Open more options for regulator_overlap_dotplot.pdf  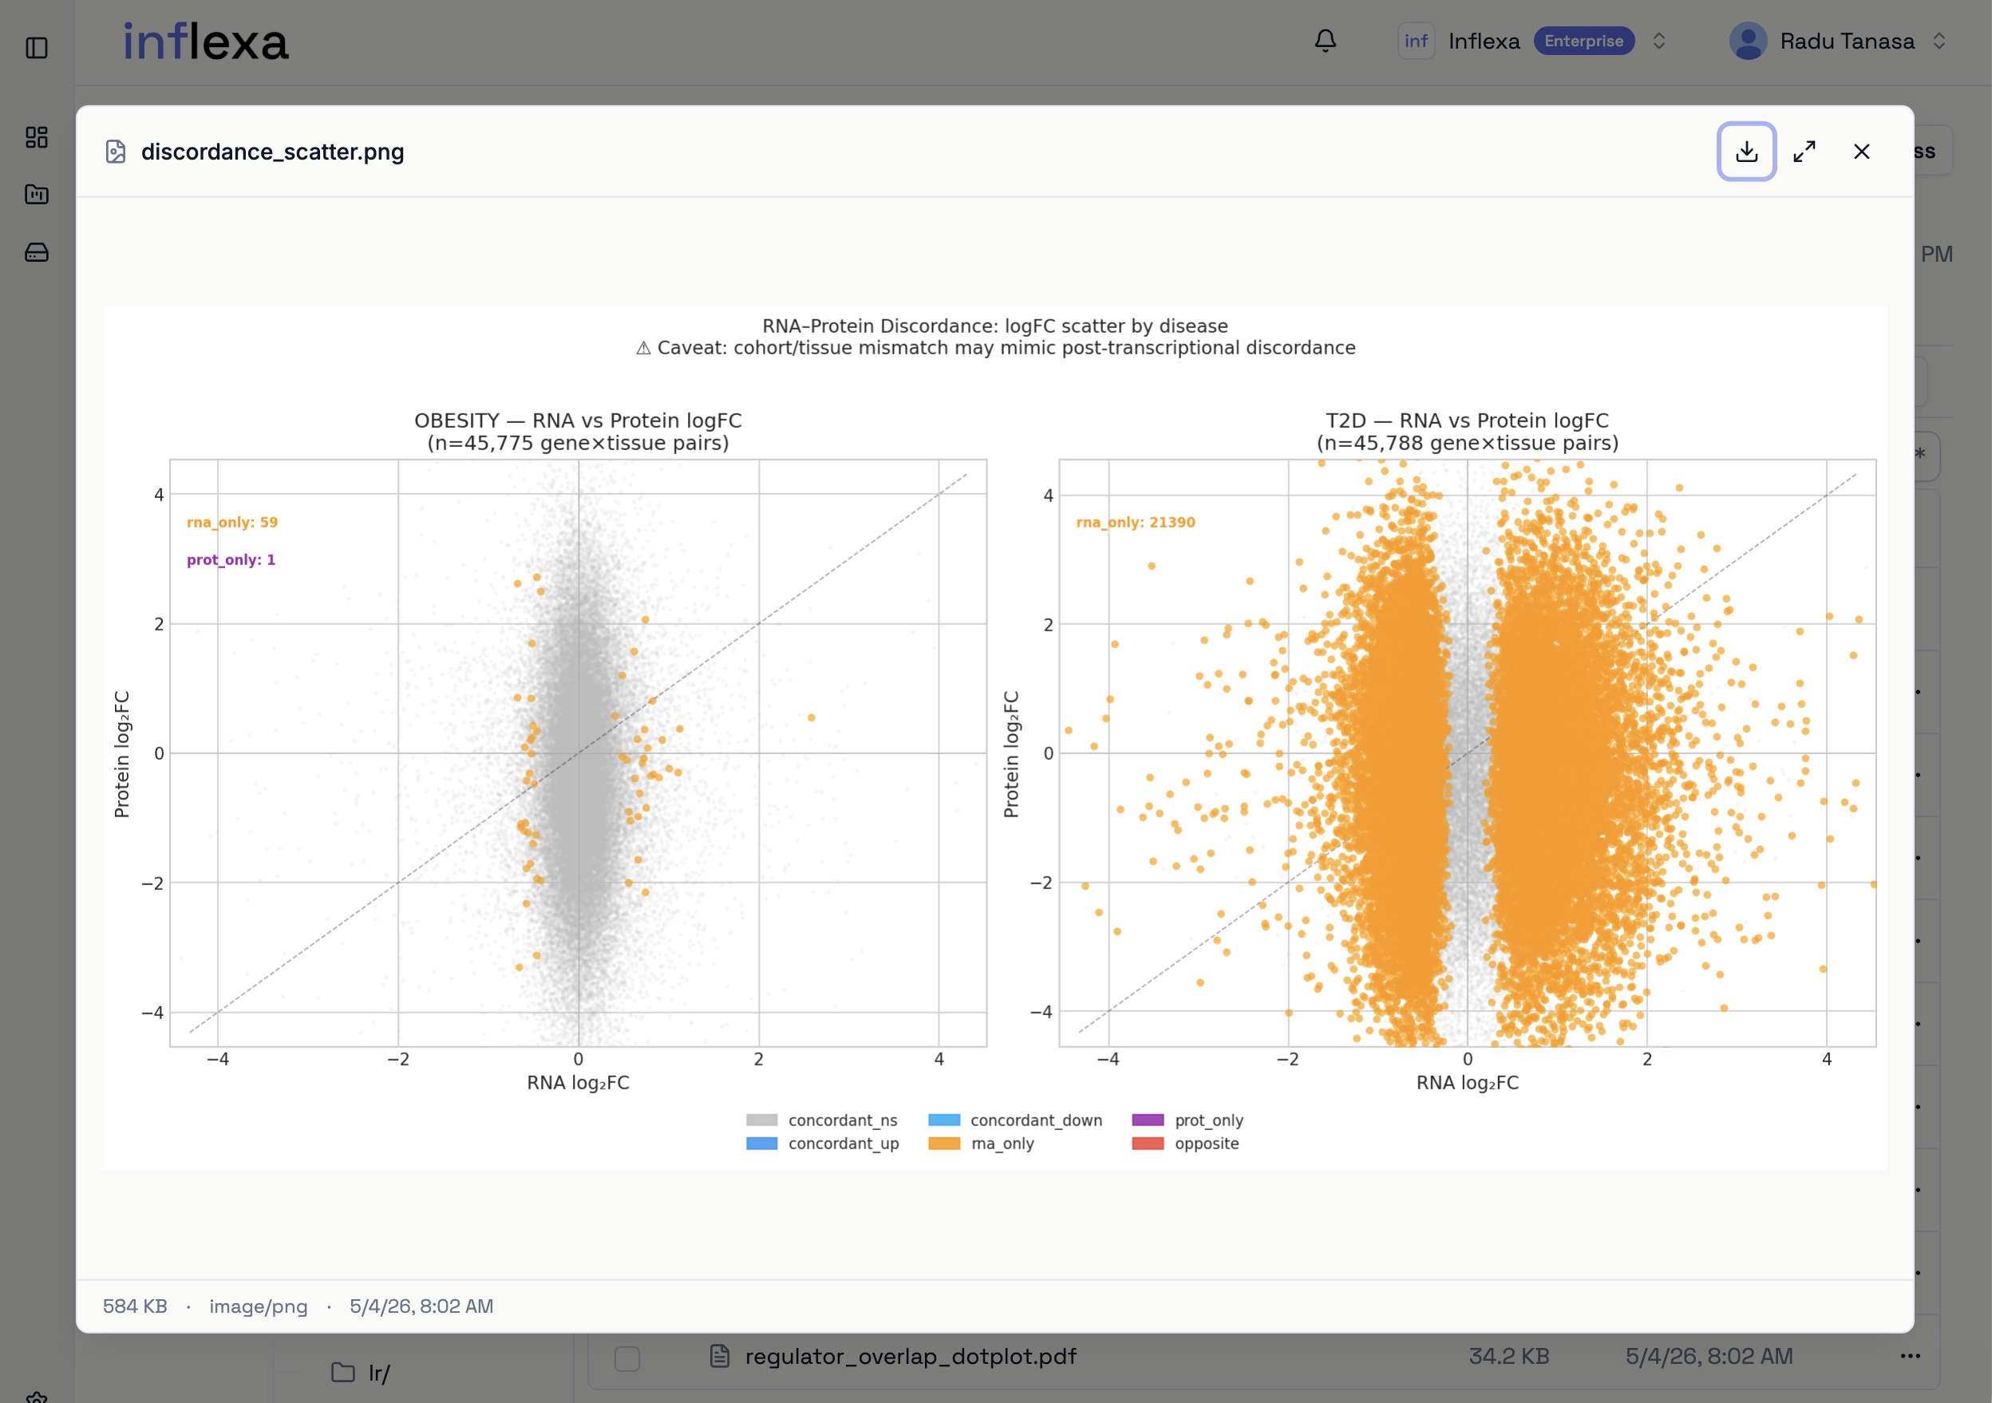[x=1910, y=1356]
